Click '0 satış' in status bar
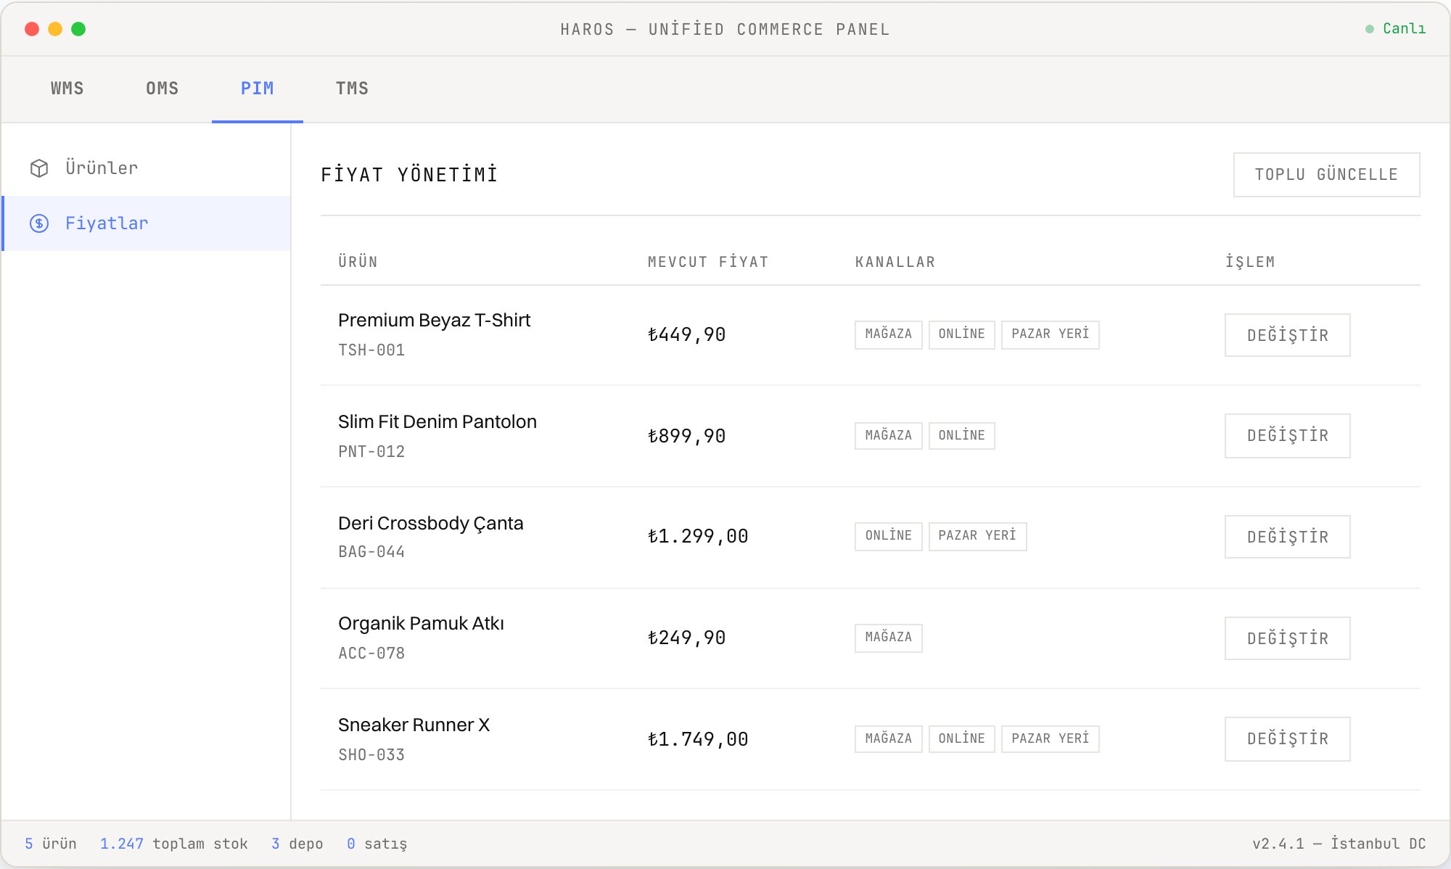The height and width of the screenshot is (869, 1451). coord(377,844)
